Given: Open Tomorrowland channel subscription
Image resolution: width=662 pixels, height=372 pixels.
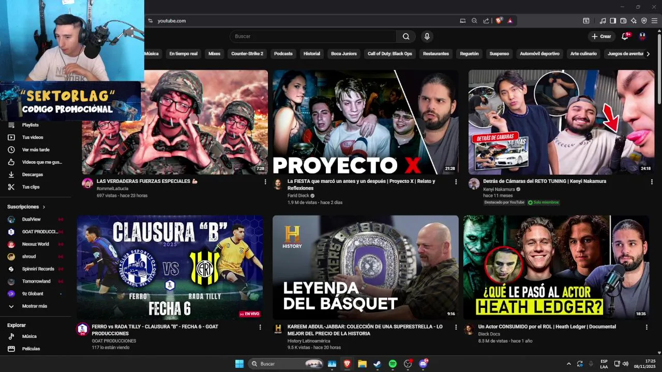Looking at the screenshot, I should pyautogui.click(x=36, y=281).
